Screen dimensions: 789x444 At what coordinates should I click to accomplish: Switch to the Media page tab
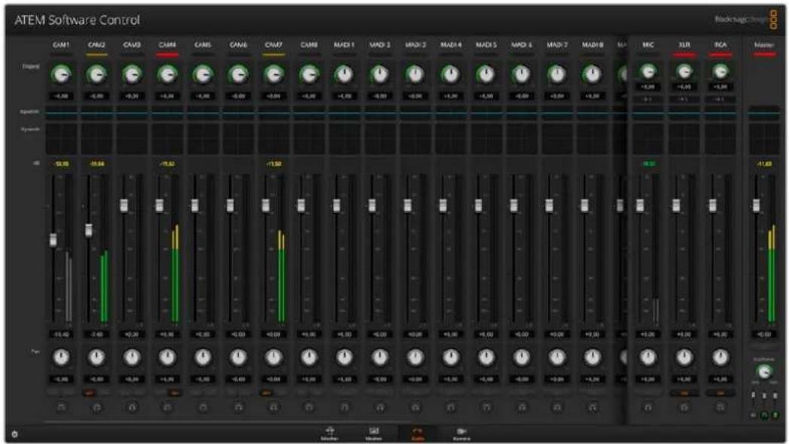[x=373, y=433]
